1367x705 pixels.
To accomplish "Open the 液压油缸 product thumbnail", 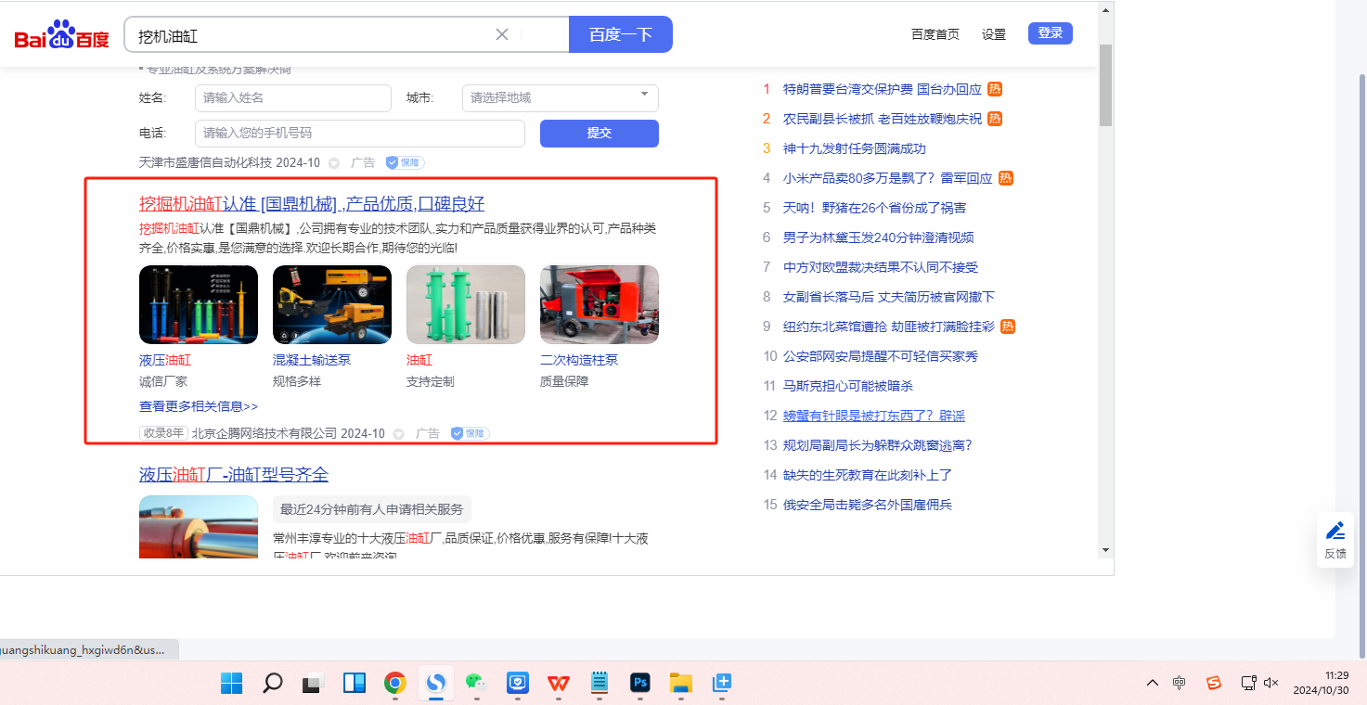I will click(199, 305).
